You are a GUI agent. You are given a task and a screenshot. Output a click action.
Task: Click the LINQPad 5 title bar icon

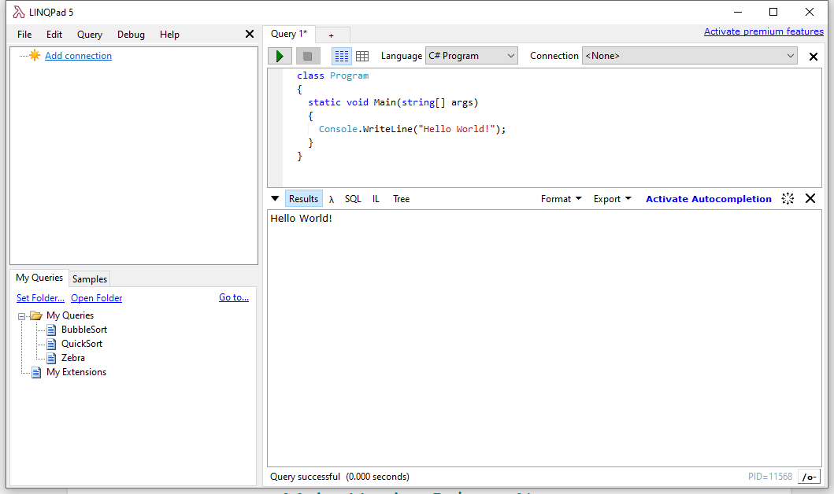click(19, 13)
